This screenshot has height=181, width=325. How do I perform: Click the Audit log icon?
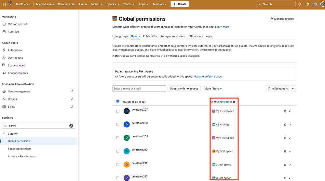point(4,31)
